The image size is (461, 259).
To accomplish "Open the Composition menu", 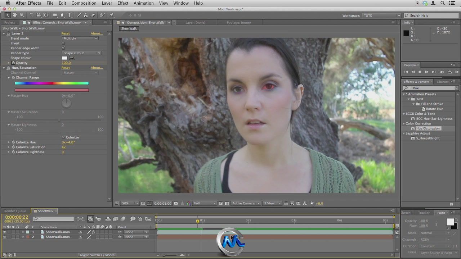I will [84, 3].
